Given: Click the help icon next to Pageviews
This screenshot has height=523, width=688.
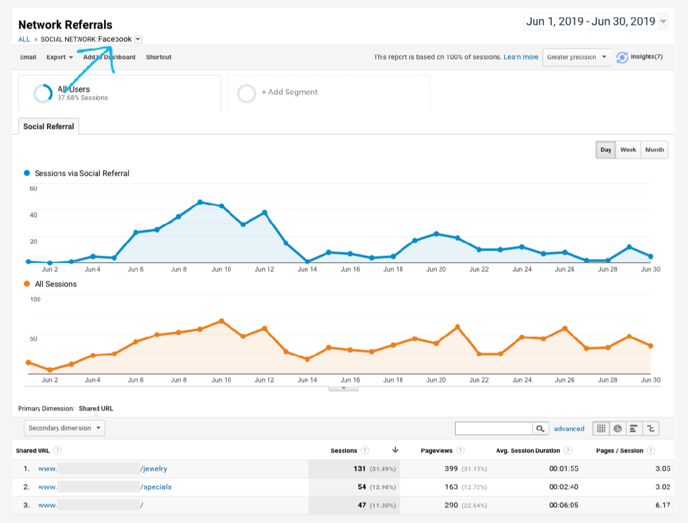Looking at the screenshot, I should click(x=460, y=451).
